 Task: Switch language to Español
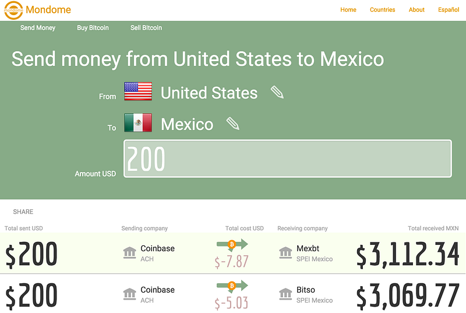click(x=449, y=9)
